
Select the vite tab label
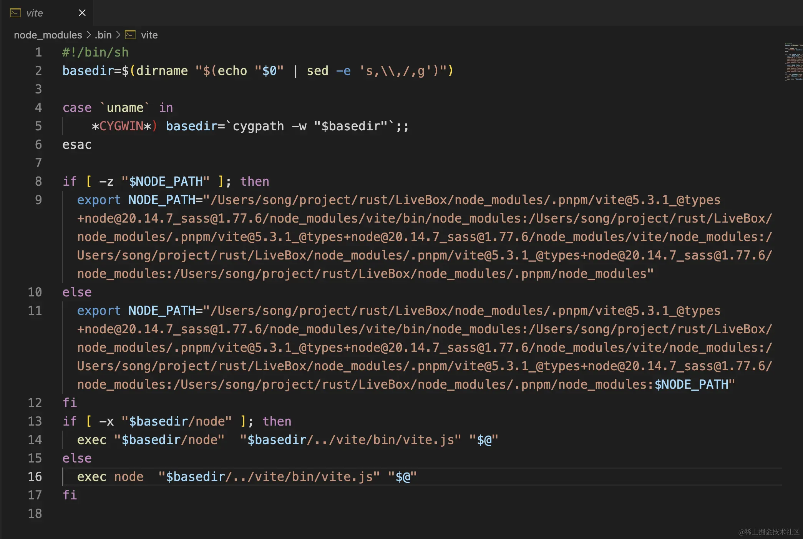point(34,13)
